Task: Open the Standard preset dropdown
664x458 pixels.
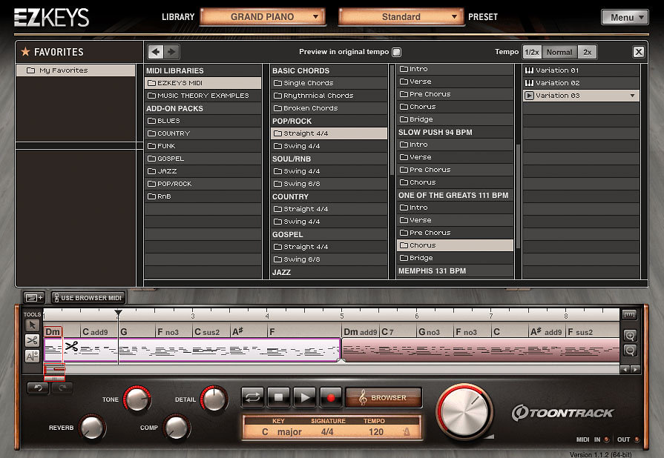Action: [x=401, y=17]
